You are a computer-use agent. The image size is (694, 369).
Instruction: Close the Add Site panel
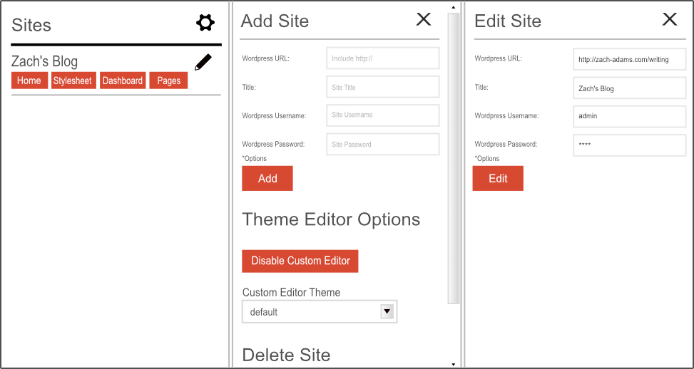424,19
